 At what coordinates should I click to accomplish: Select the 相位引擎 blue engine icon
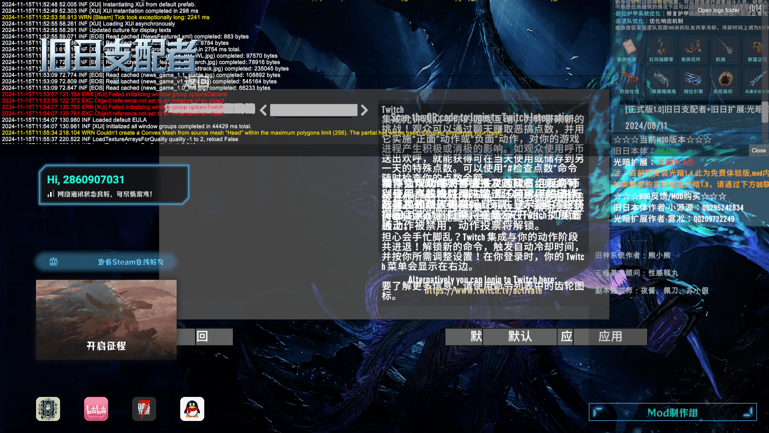pos(693,79)
